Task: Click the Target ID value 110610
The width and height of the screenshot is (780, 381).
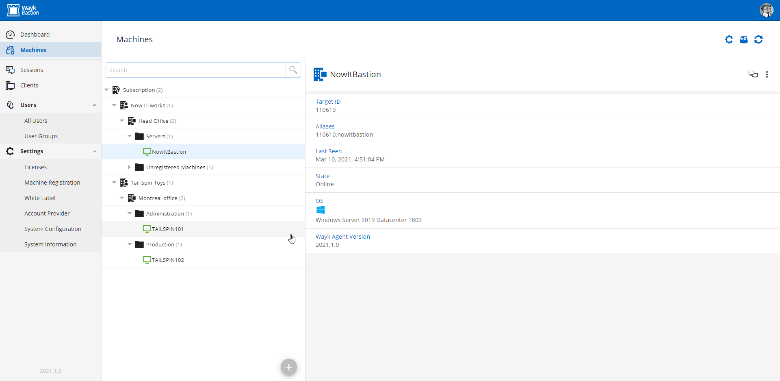Action: click(x=326, y=110)
